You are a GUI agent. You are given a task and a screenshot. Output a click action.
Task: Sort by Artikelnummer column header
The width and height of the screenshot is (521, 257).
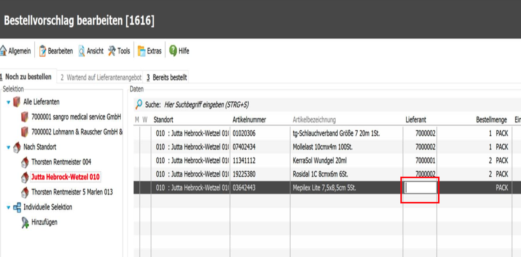(249, 120)
